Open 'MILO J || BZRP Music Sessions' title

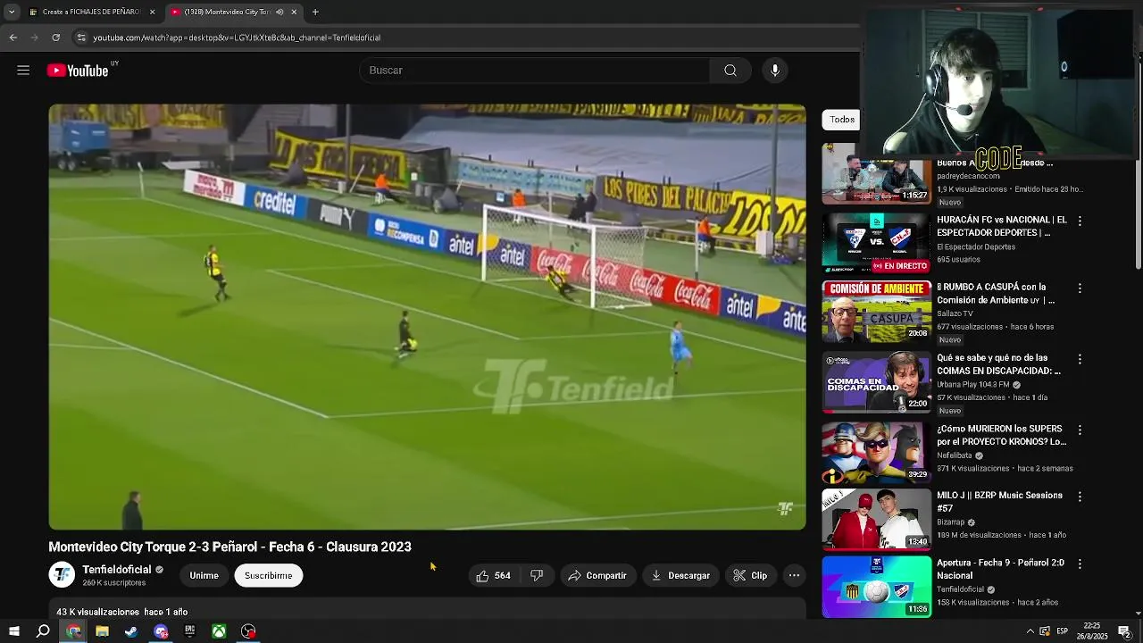pyautogui.click(x=999, y=502)
